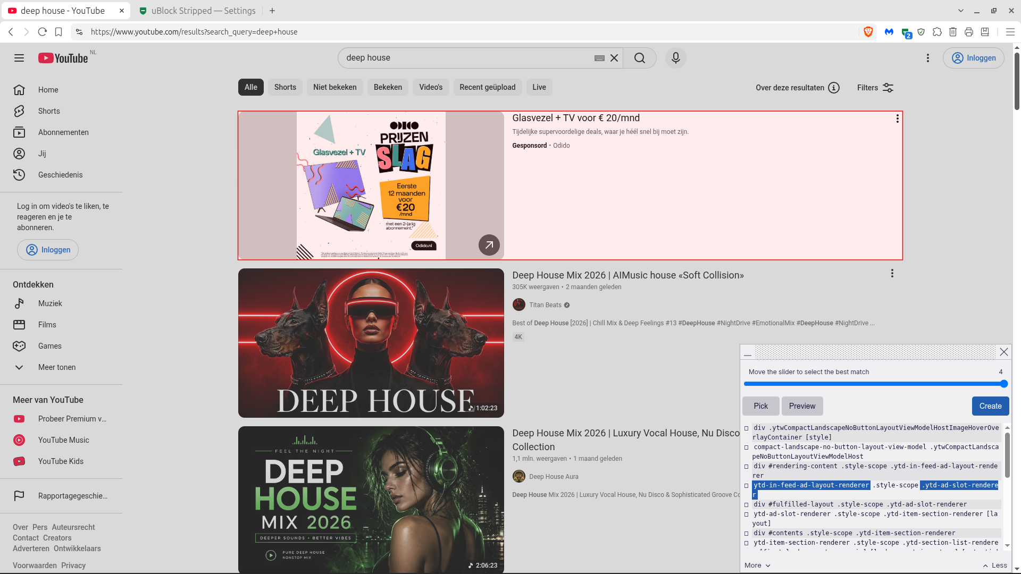1021x574 pixels.
Task: Click the save-page toolbar icon
Action: (x=985, y=32)
